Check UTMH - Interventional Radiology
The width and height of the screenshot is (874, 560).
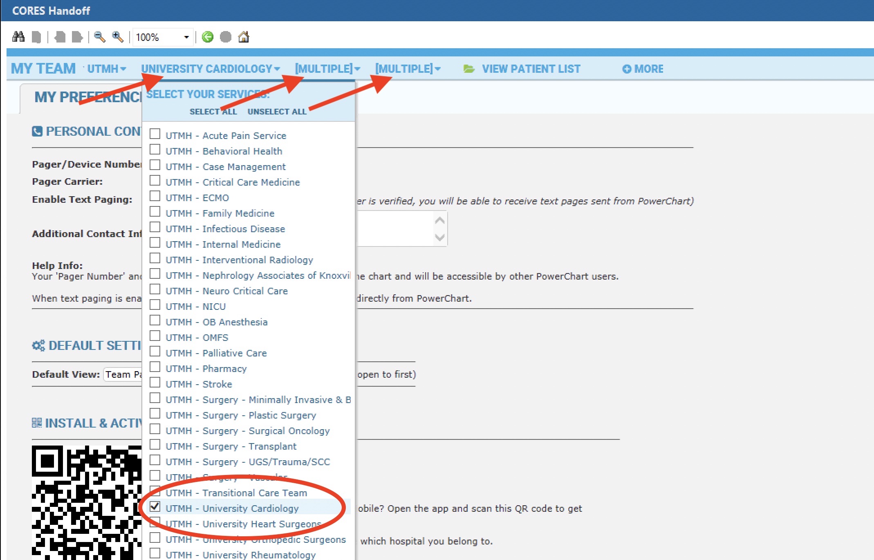[x=155, y=258]
